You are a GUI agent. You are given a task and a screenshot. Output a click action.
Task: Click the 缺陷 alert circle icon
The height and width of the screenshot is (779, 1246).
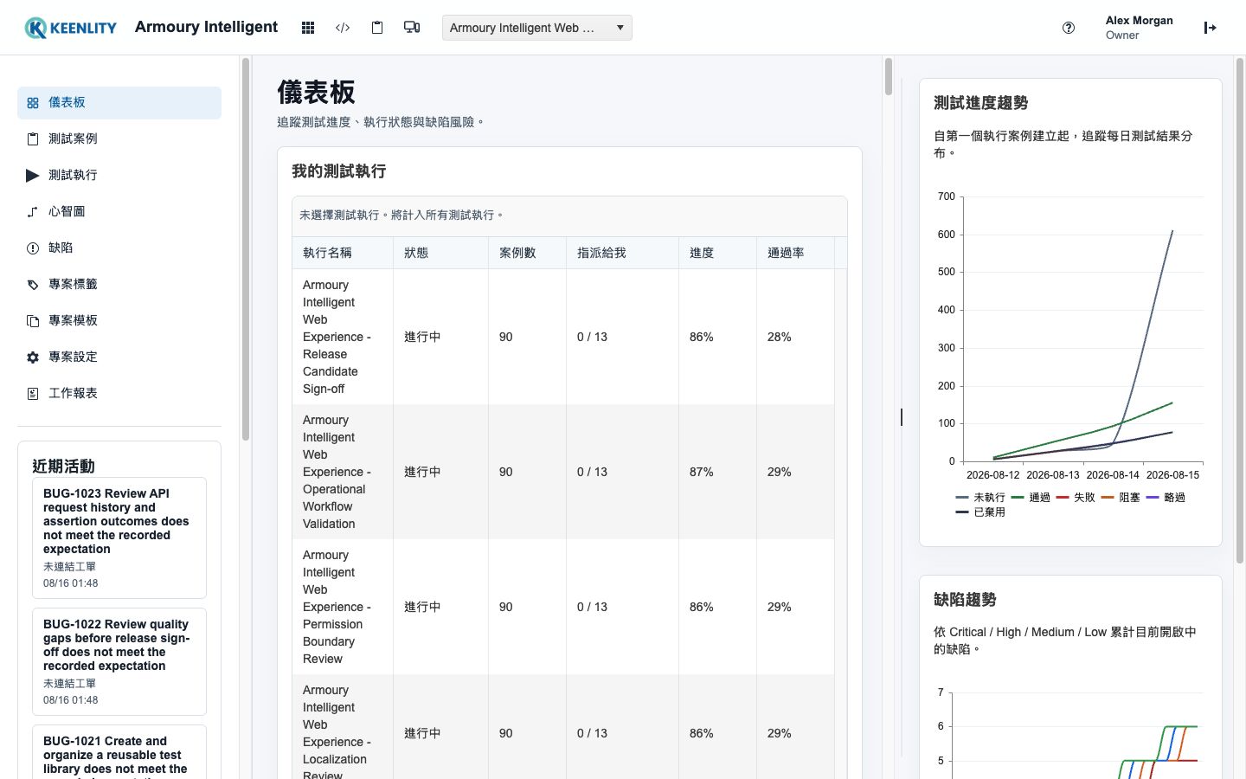click(x=33, y=248)
